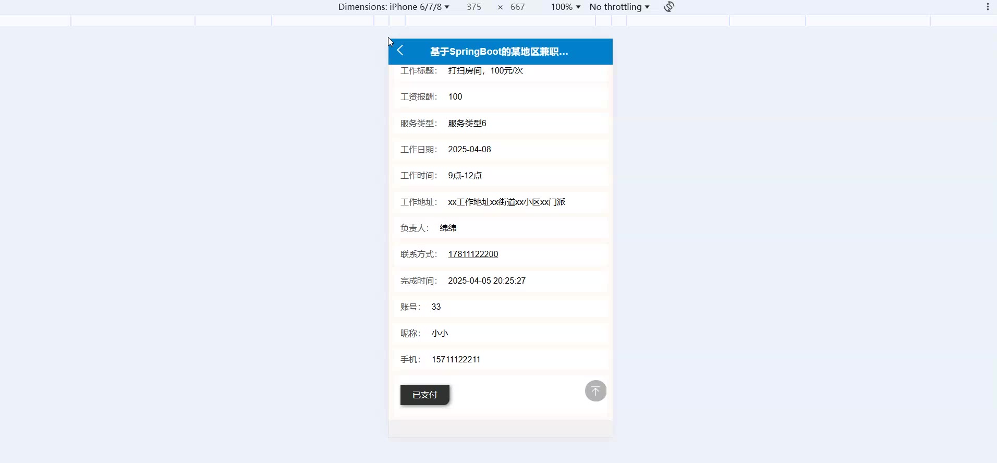
Task: Click the 工作时间 label
Action: 419,175
